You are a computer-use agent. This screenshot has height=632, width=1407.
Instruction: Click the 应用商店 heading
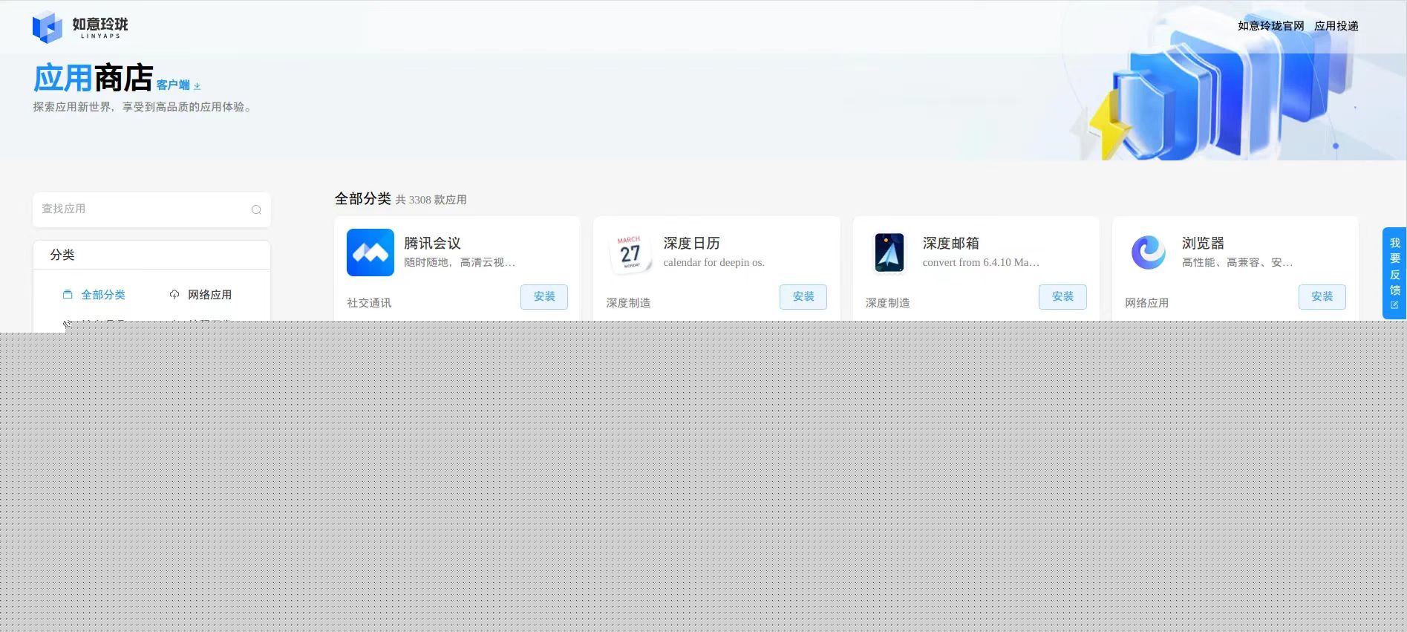click(93, 78)
